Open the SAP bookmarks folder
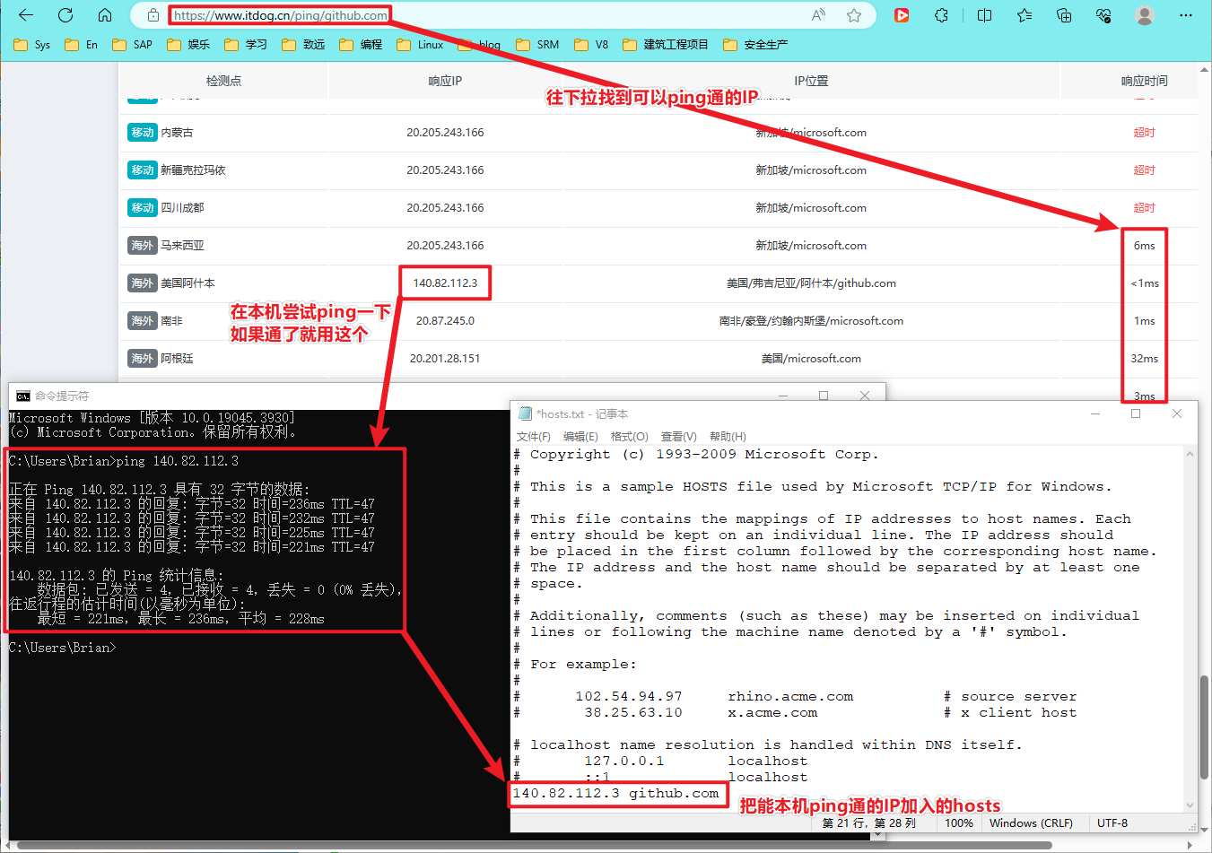This screenshot has height=853, width=1212. [x=132, y=45]
